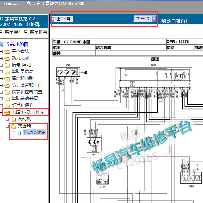Click the 自动变速箱 document icon
203x203 pixels.
click(x=19, y=133)
